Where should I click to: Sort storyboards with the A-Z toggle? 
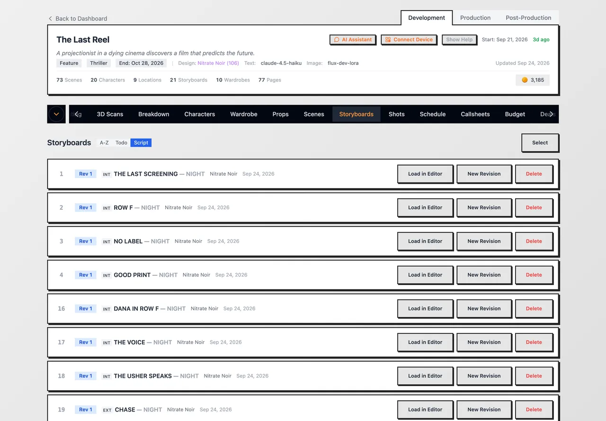coord(104,143)
